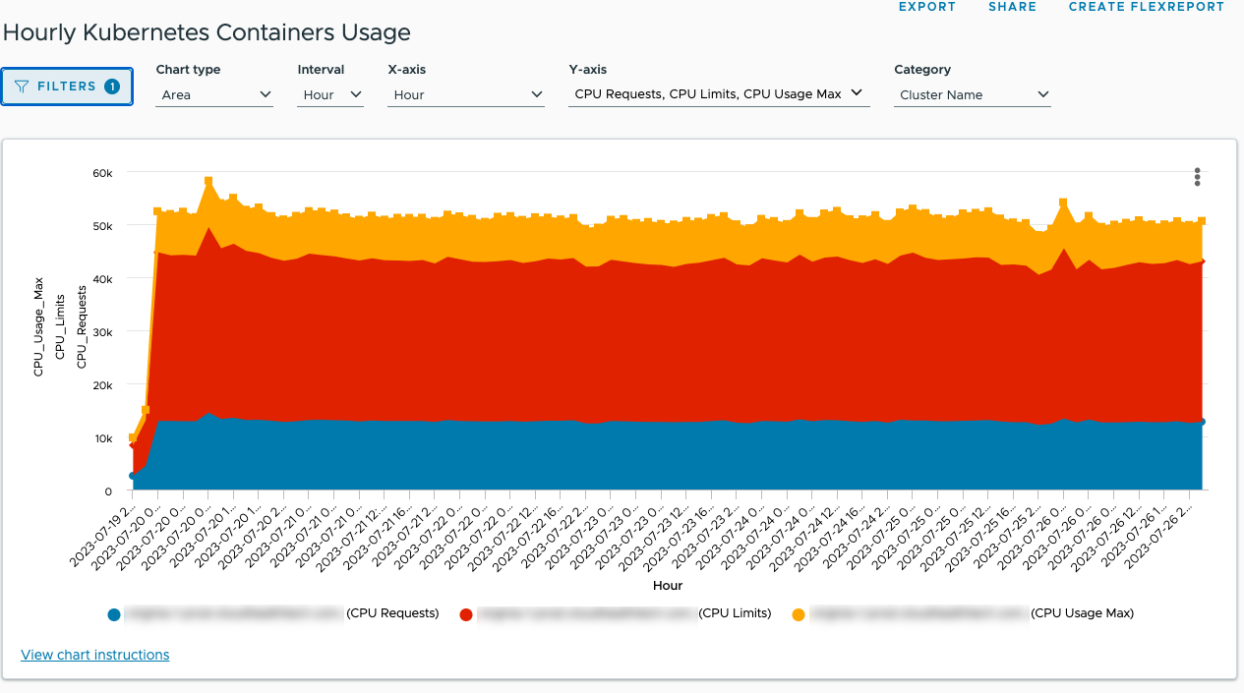Open the View chart instructions link
This screenshot has width=1244, height=693.
[x=94, y=655]
